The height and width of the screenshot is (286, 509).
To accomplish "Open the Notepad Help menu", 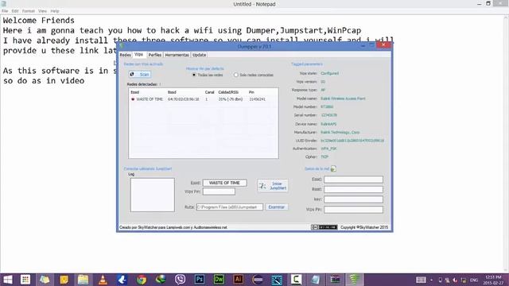I will pyautogui.click(x=55, y=11).
